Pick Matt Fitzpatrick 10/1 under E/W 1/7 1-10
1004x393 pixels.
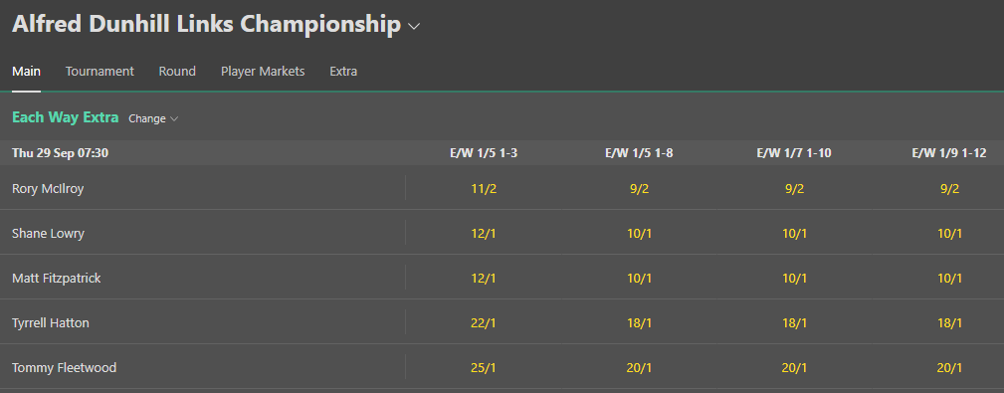(x=794, y=278)
